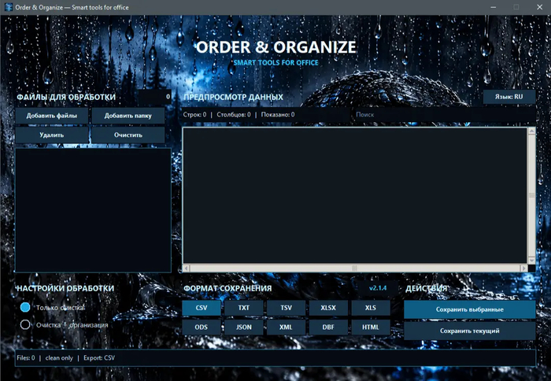Click 'Показано: 0' counter text
551x381 pixels.
(278, 115)
